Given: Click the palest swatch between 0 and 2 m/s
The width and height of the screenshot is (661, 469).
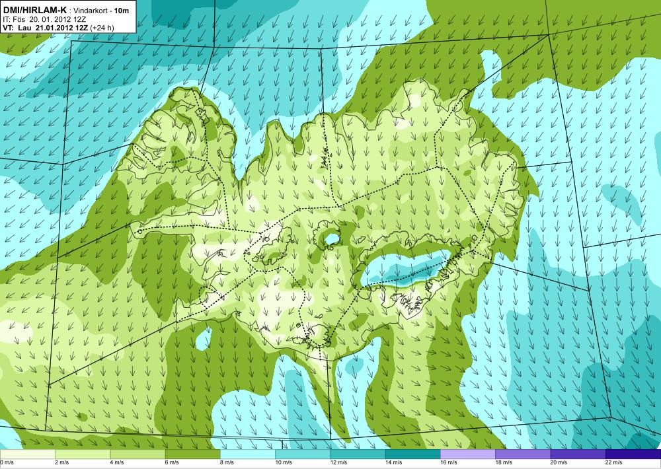Looking at the screenshot, I should click(x=27, y=454).
